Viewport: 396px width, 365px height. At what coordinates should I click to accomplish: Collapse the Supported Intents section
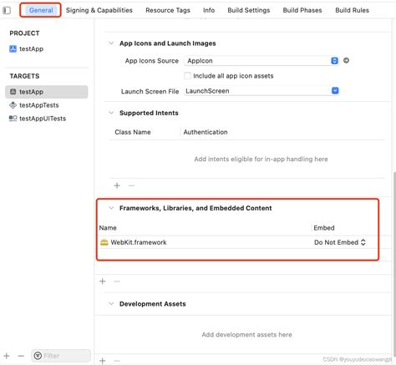point(111,113)
